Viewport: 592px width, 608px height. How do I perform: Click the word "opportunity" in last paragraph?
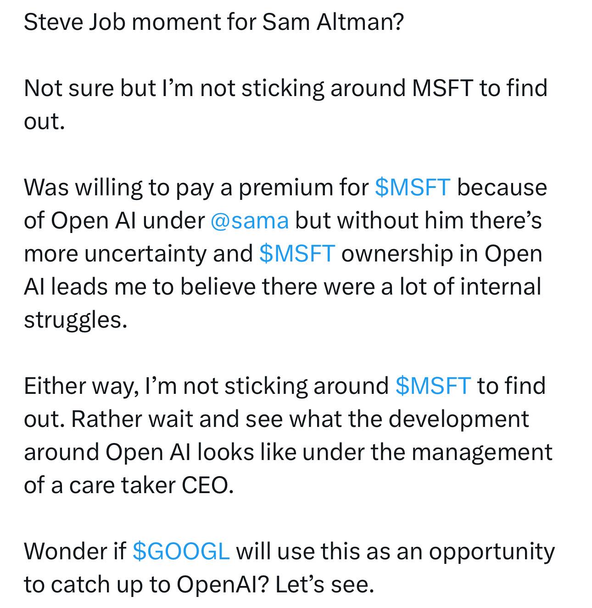[491, 552]
